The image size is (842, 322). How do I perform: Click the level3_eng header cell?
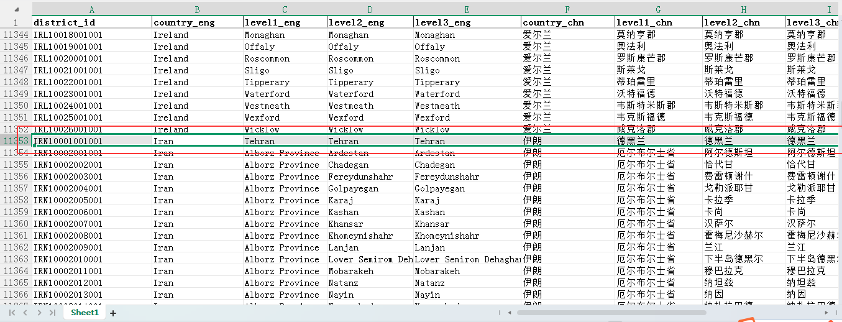point(467,22)
